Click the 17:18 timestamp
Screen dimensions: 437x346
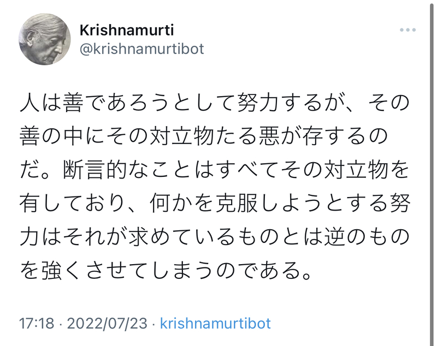click(37, 324)
